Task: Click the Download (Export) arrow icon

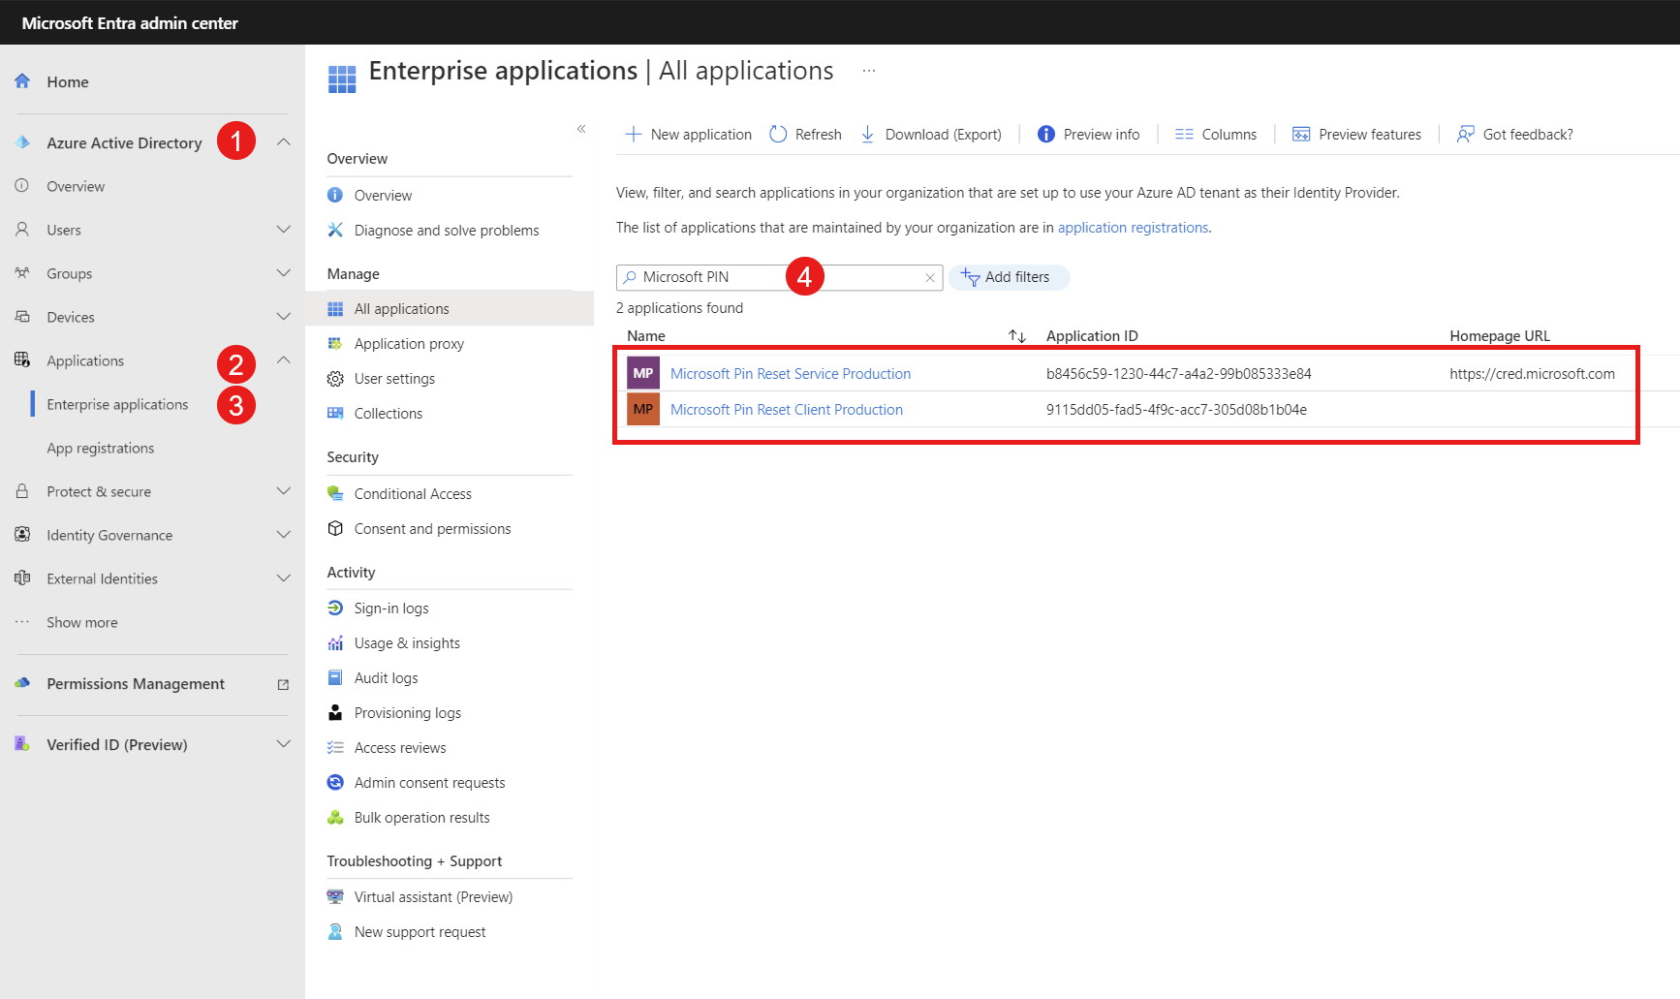Action: pyautogui.click(x=868, y=134)
